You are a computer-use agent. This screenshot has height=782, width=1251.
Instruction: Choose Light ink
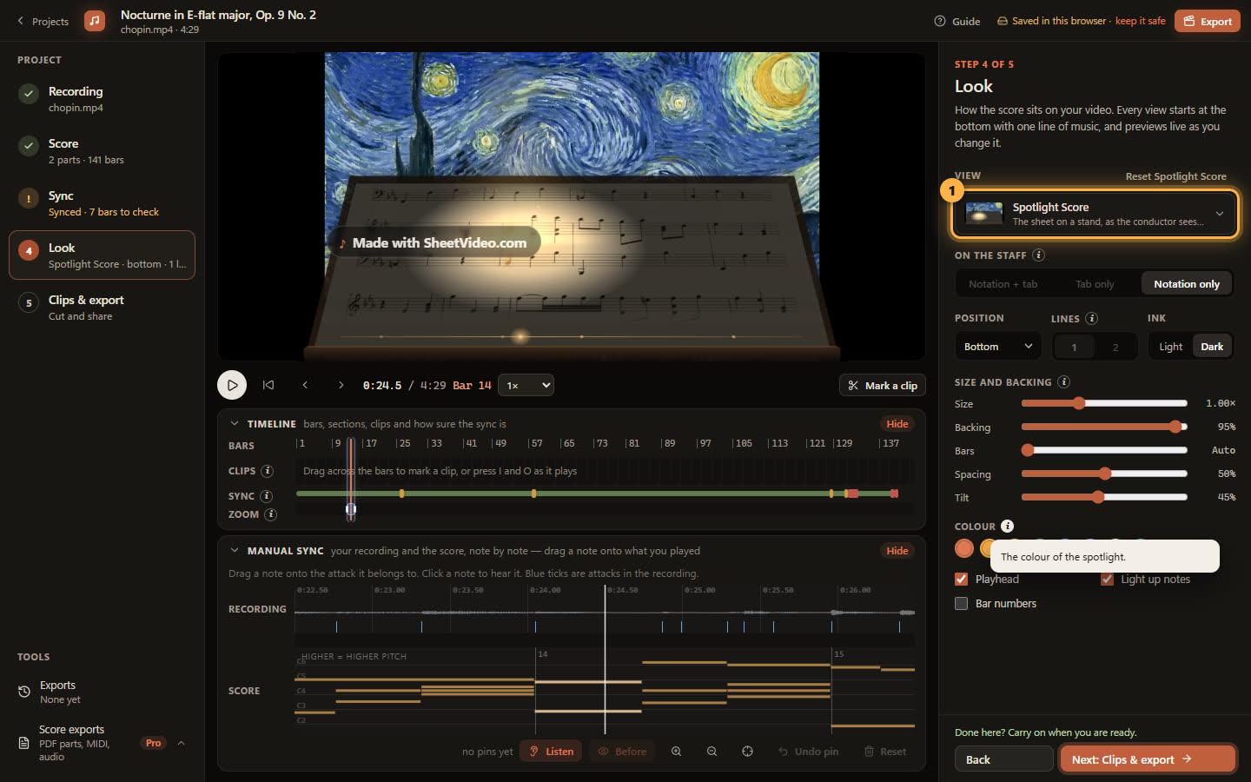point(1170,347)
